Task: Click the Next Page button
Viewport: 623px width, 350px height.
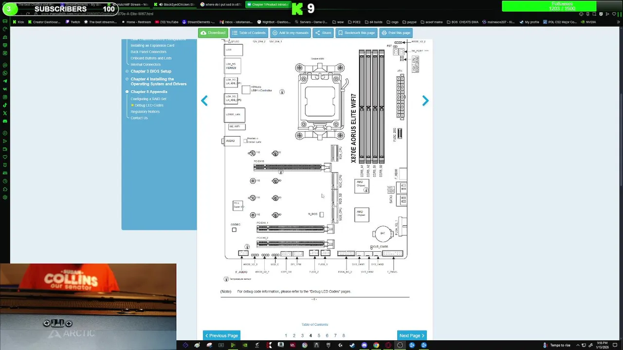Action: point(412,335)
